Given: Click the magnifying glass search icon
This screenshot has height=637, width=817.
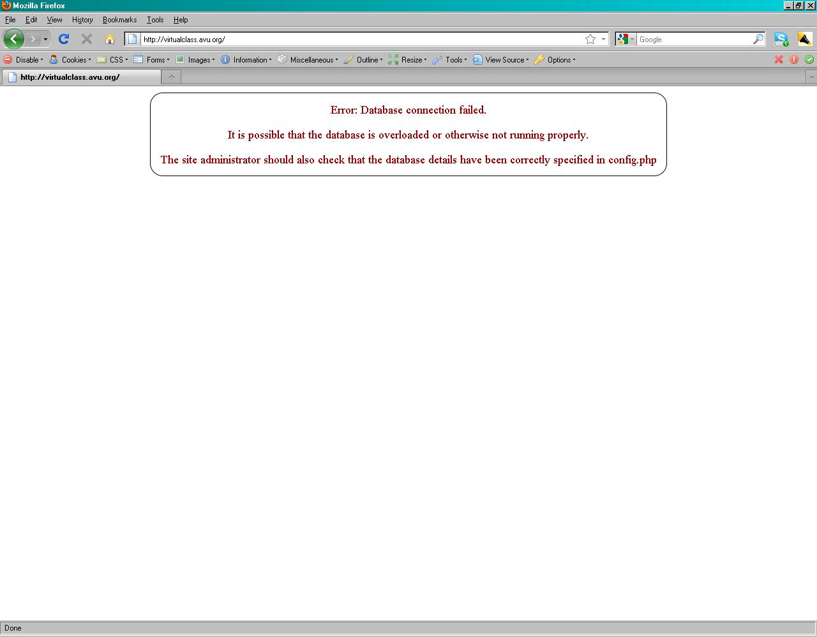Looking at the screenshot, I should pyautogui.click(x=758, y=39).
